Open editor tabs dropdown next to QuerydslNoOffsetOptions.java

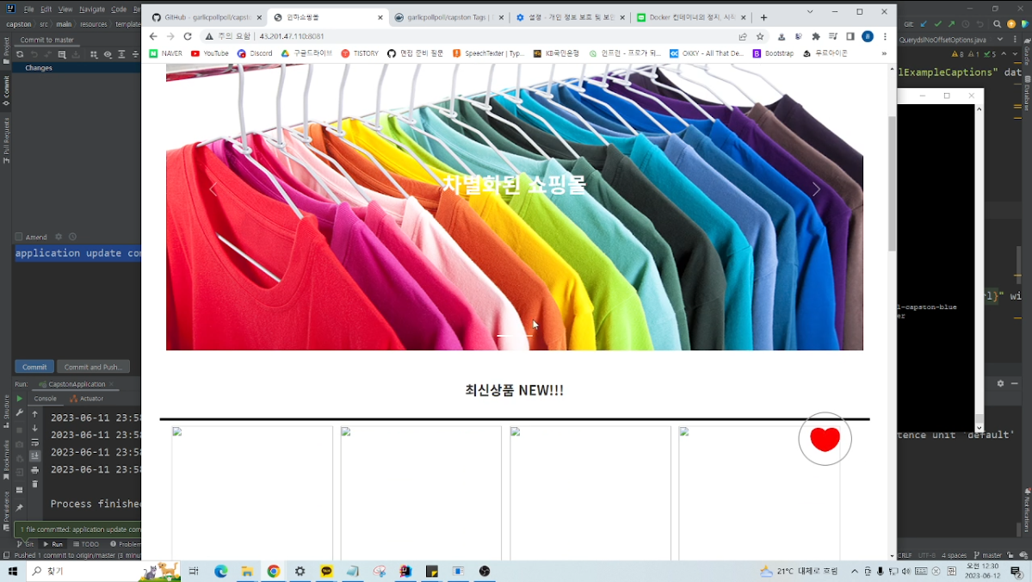tap(1000, 40)
